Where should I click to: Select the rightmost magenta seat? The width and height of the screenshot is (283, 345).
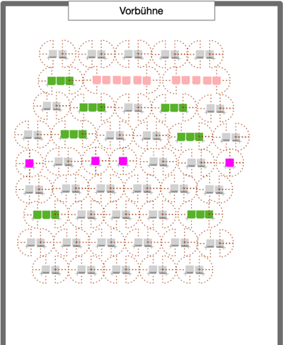(230, 163)
